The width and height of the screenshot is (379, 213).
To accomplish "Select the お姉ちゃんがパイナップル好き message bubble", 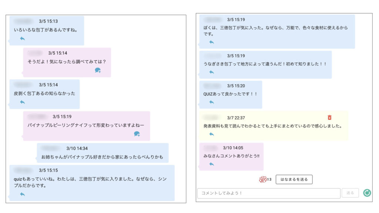I will (x=102, y=153).
